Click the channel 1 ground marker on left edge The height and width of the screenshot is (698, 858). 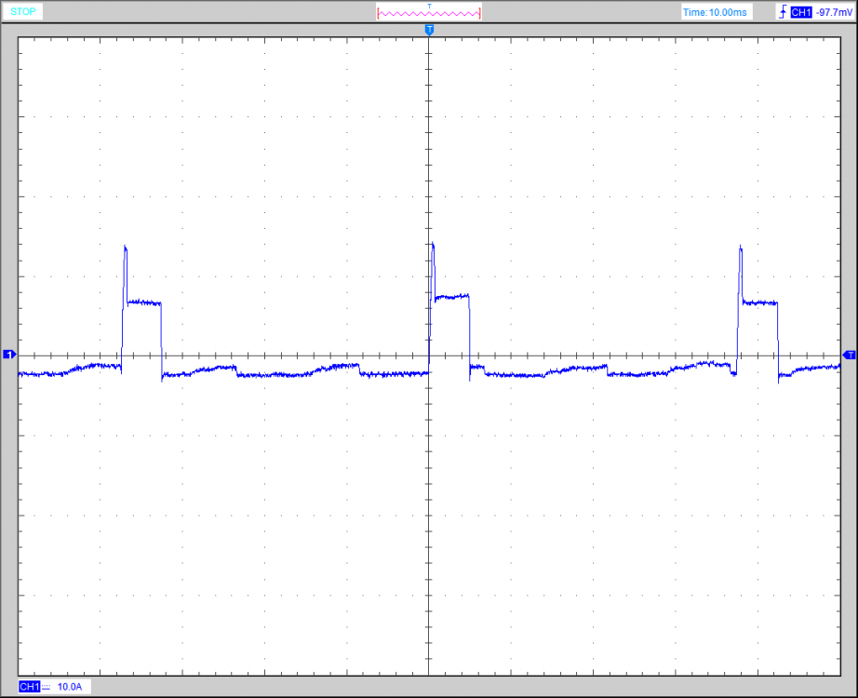(9, 356)
